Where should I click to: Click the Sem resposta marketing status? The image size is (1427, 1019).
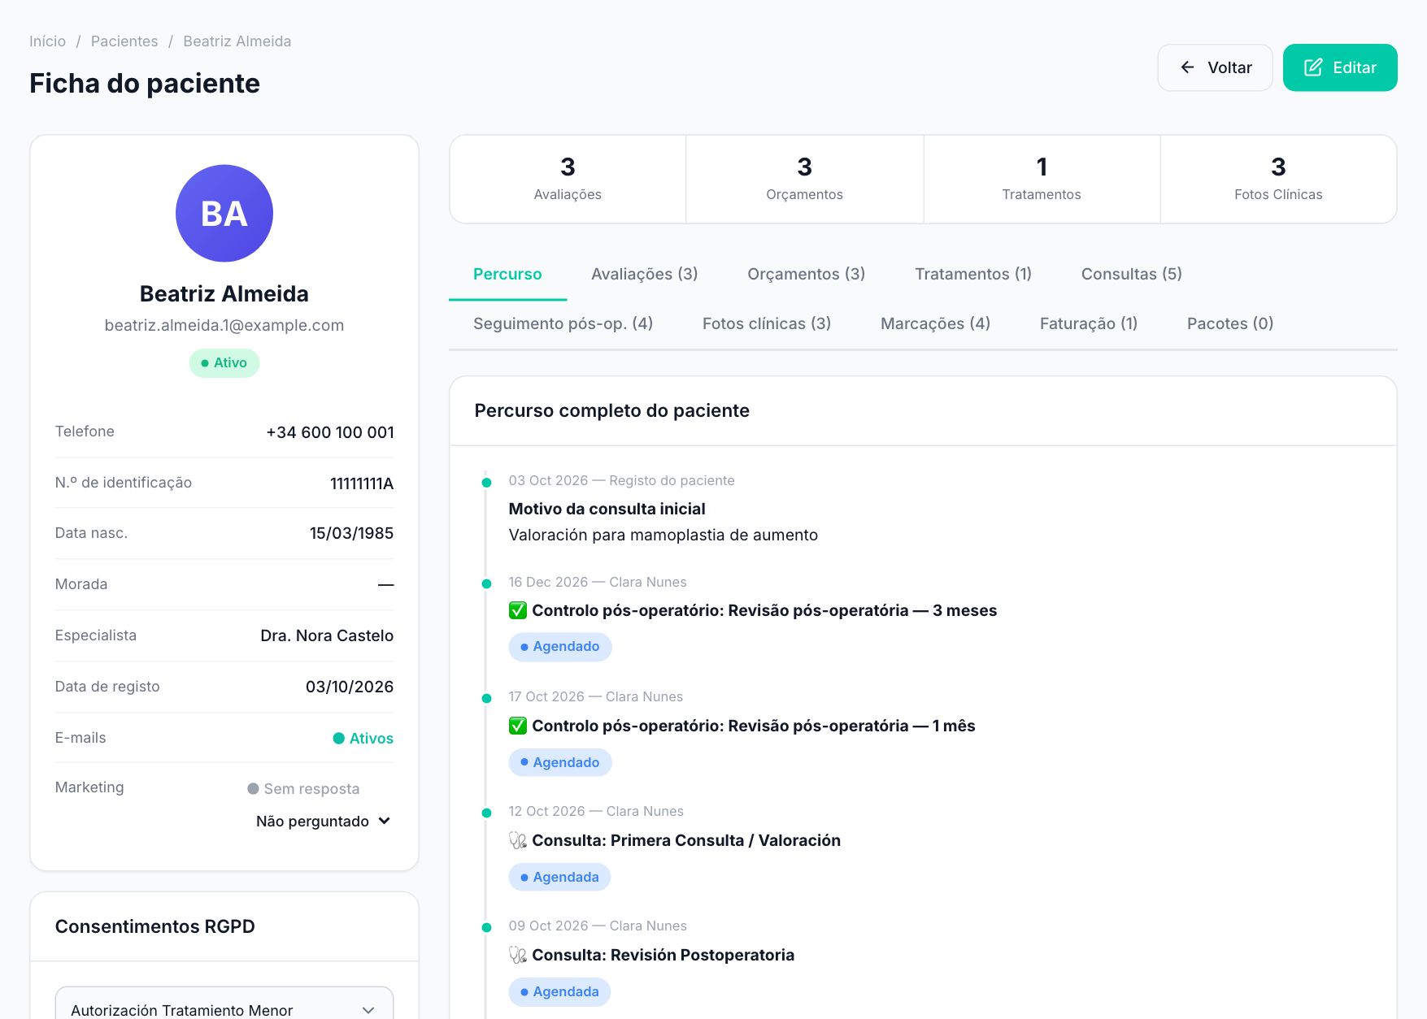(303, 789)
